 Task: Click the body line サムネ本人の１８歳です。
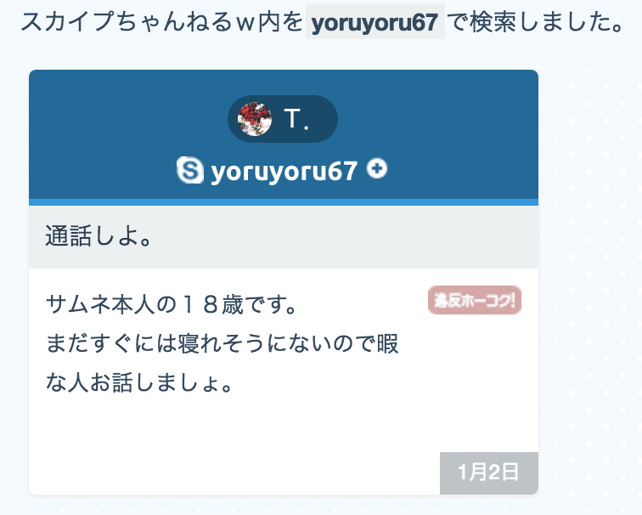point(171,305)
